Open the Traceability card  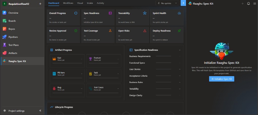pyautogui.click(x=132, y=17)
